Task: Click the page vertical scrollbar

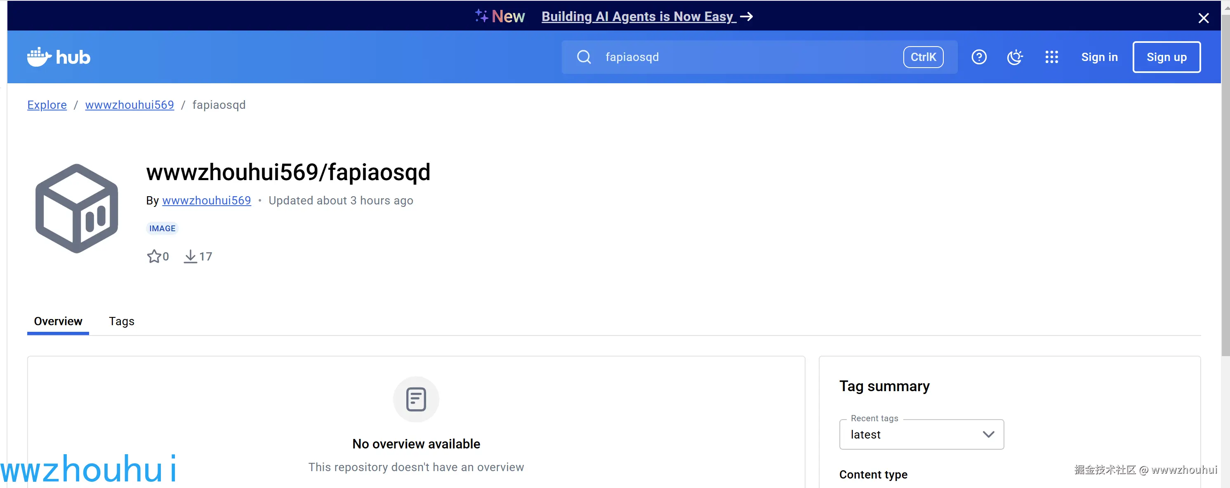Action: pos(1225,186)
